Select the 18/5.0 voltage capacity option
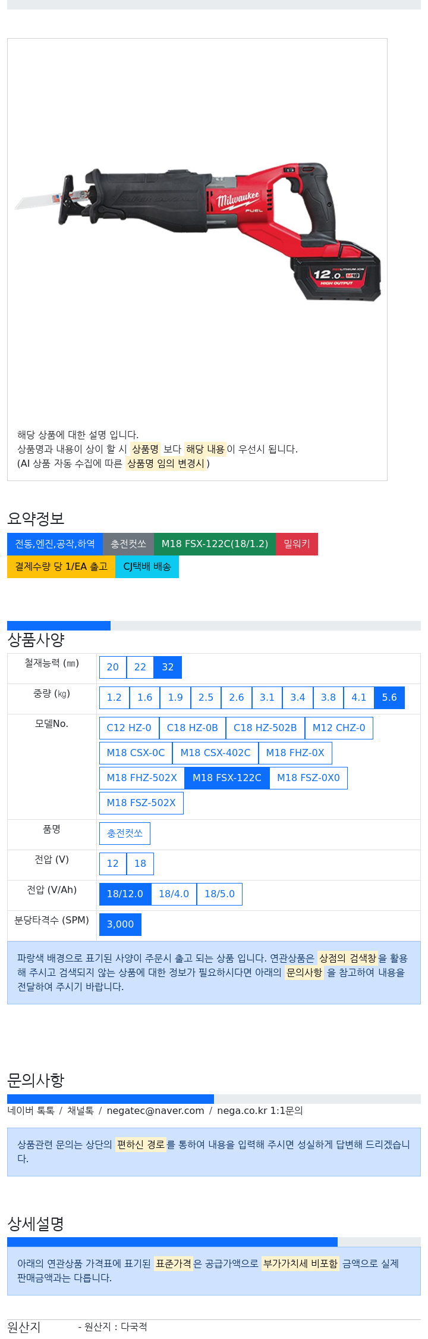This screenshot has height=1339, width=428. 219,894
